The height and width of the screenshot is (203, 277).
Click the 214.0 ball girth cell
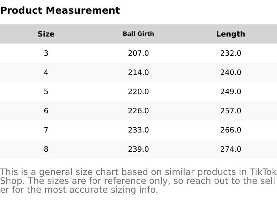point(138,72)
